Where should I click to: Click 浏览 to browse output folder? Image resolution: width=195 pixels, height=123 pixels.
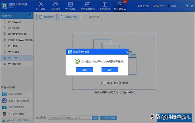tap(95, 118)
